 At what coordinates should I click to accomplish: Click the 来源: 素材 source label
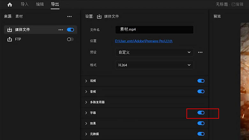(x=13, y=17)
